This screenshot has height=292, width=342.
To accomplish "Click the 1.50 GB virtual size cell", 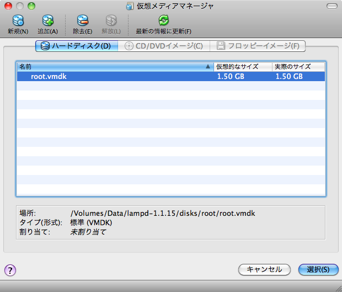I will click(x=231, y=76).
